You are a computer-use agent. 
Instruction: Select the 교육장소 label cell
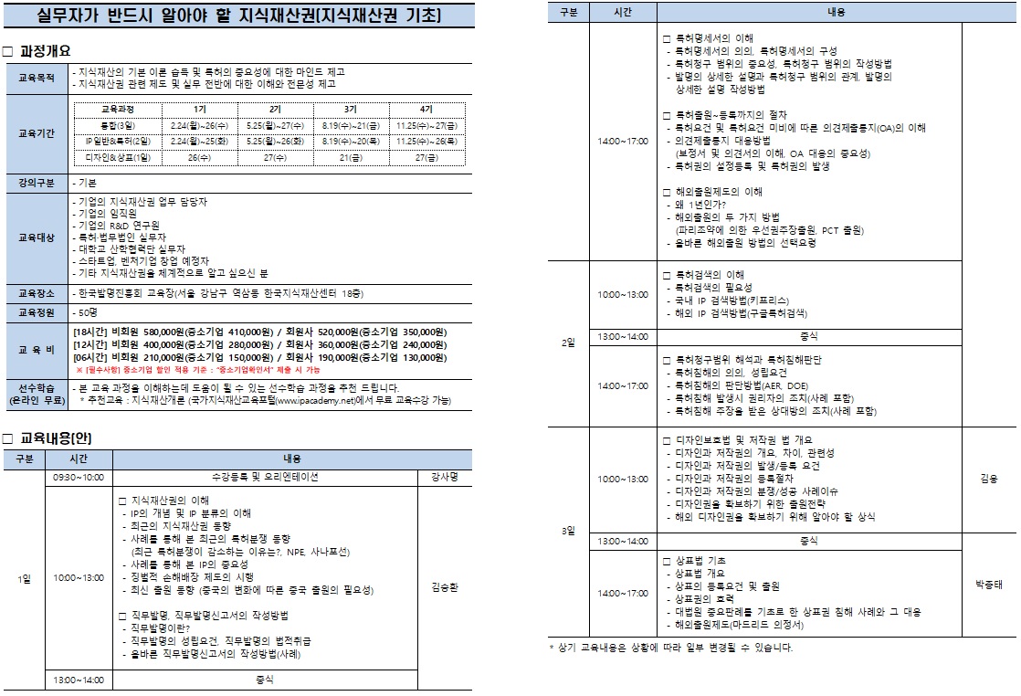click(37, 293)
